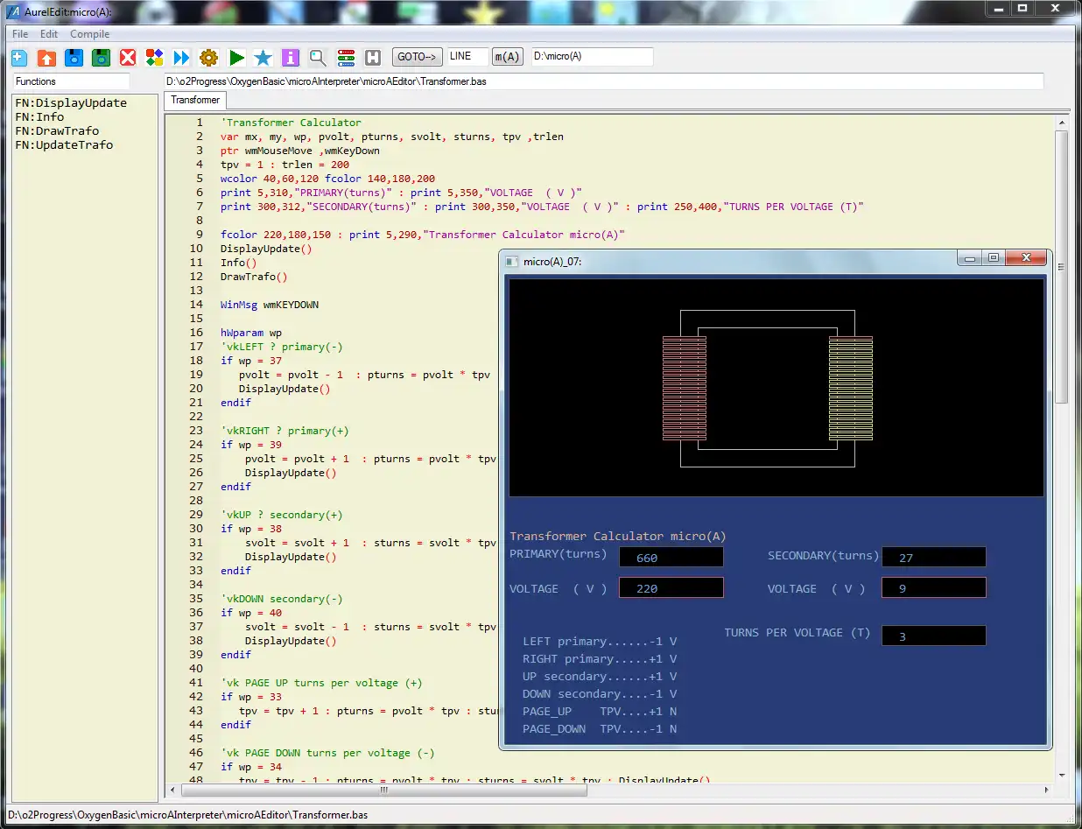Click the editor's horizontal scrollbar thumb
Screen dimensions: 1082x829
[x=383, y=790]
